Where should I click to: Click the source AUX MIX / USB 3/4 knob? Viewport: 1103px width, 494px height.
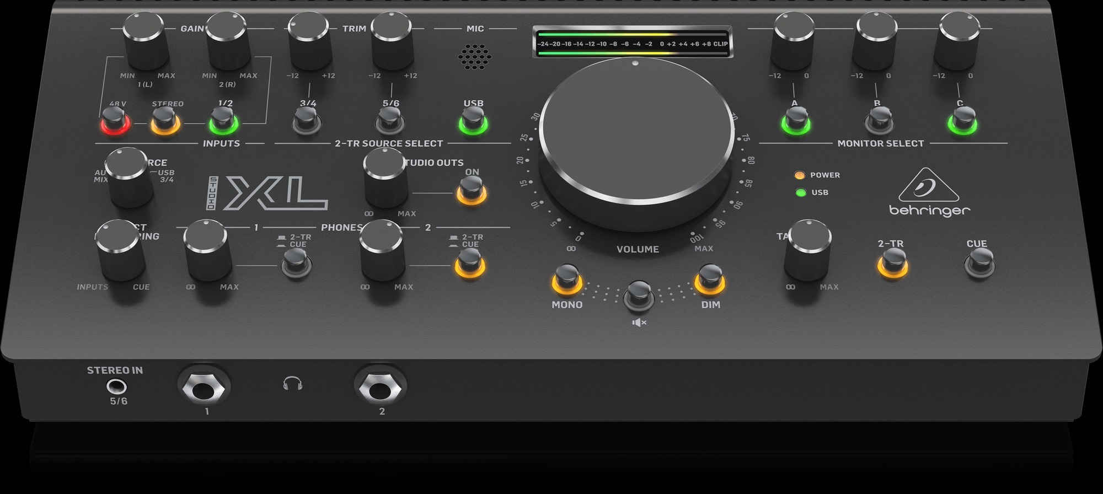click(x=130, y=178)
